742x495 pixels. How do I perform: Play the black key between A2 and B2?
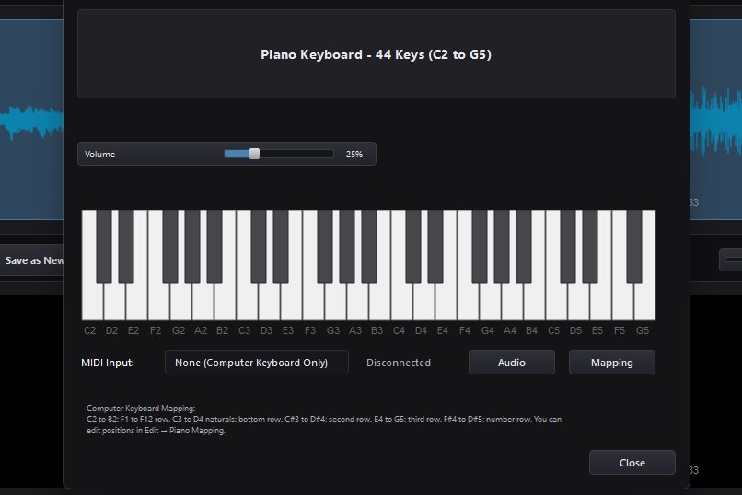click(214, 247)
